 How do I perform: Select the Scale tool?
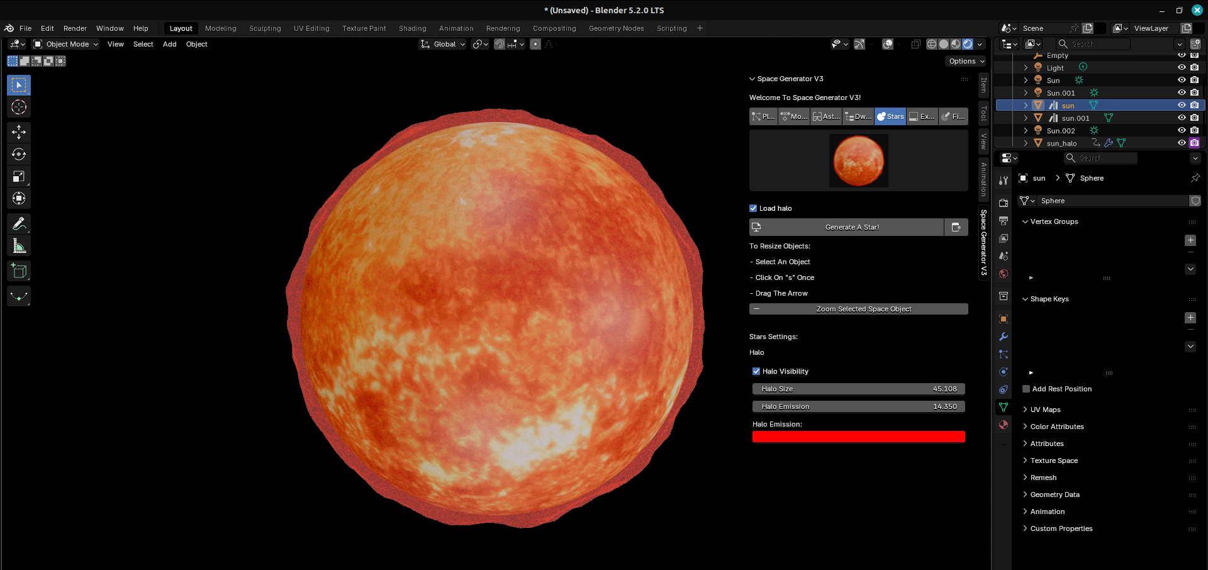coord(19,177)
